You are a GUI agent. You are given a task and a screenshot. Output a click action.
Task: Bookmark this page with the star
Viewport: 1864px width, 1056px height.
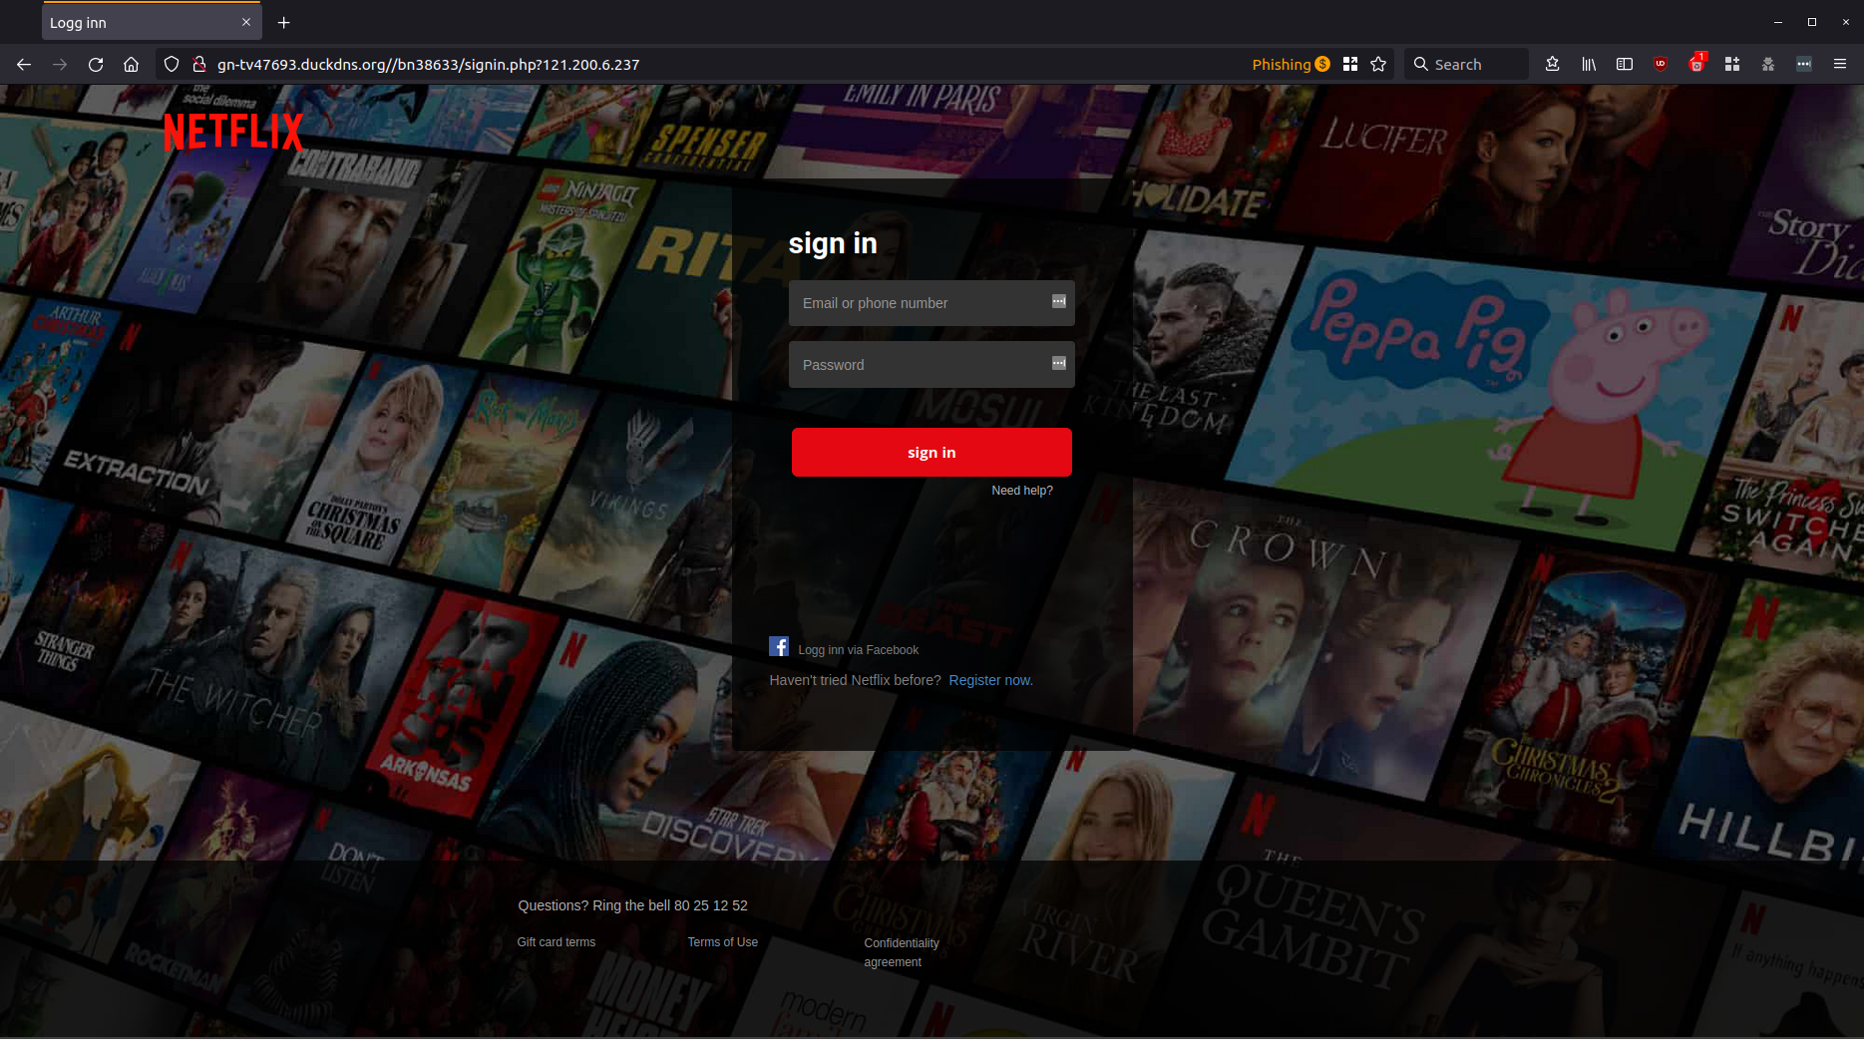pos(1378,64)
